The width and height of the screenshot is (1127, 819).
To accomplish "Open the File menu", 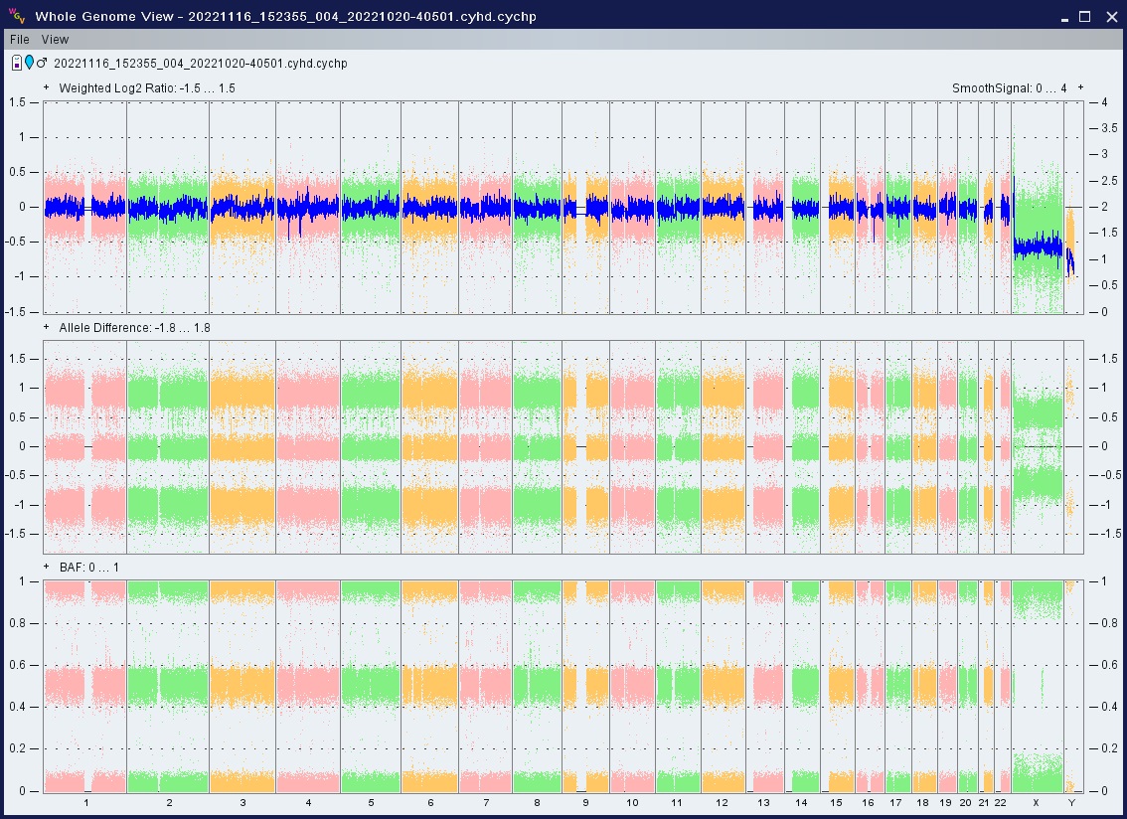I will coord(20,40).
